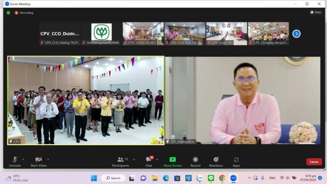This screenshot has width=327, height=184.
Task: Open the Chat panel
Action: (149, 160)
